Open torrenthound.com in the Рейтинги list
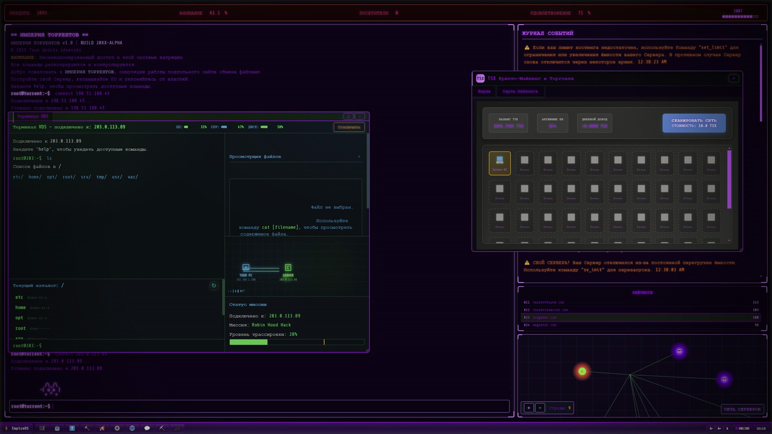 (x=548, y=302)
